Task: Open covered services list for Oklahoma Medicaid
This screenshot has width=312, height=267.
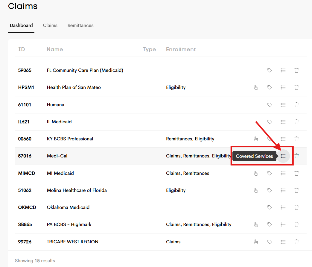Action: pyautogui.click(x=283, y=207)
